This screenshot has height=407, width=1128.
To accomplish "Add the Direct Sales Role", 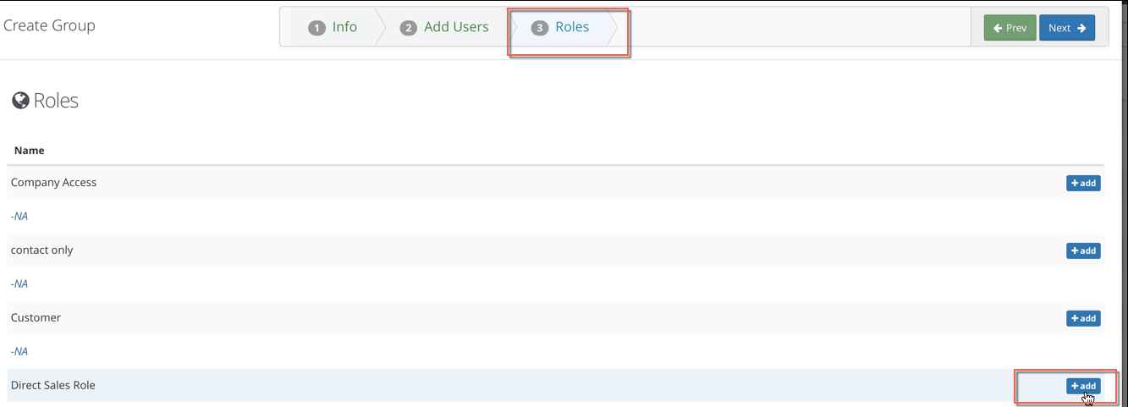I will coord(1083,386).
